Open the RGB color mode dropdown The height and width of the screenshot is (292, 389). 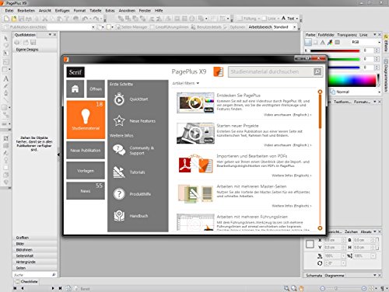365,42
